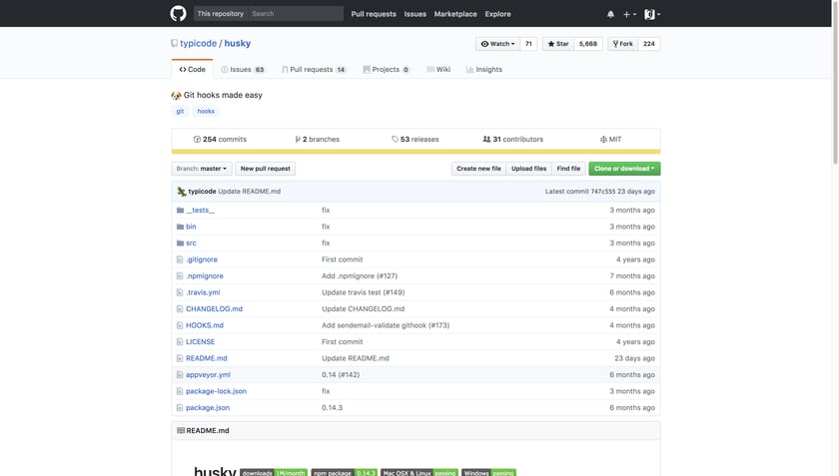839x476 pixels.
Task: Open the __tests__ folder
Action: [200, 211]
